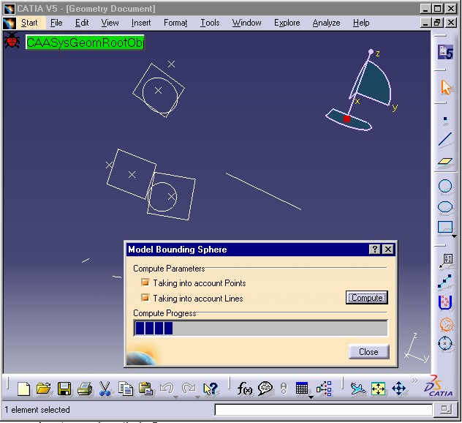This screenshot has height=423, width=462.
Task: Open the f(x) formula tool
Action: point(245,389)
